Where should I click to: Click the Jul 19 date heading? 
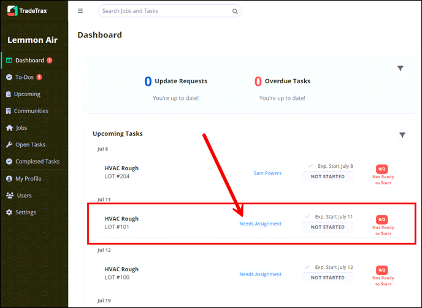[x=104, y=301]
